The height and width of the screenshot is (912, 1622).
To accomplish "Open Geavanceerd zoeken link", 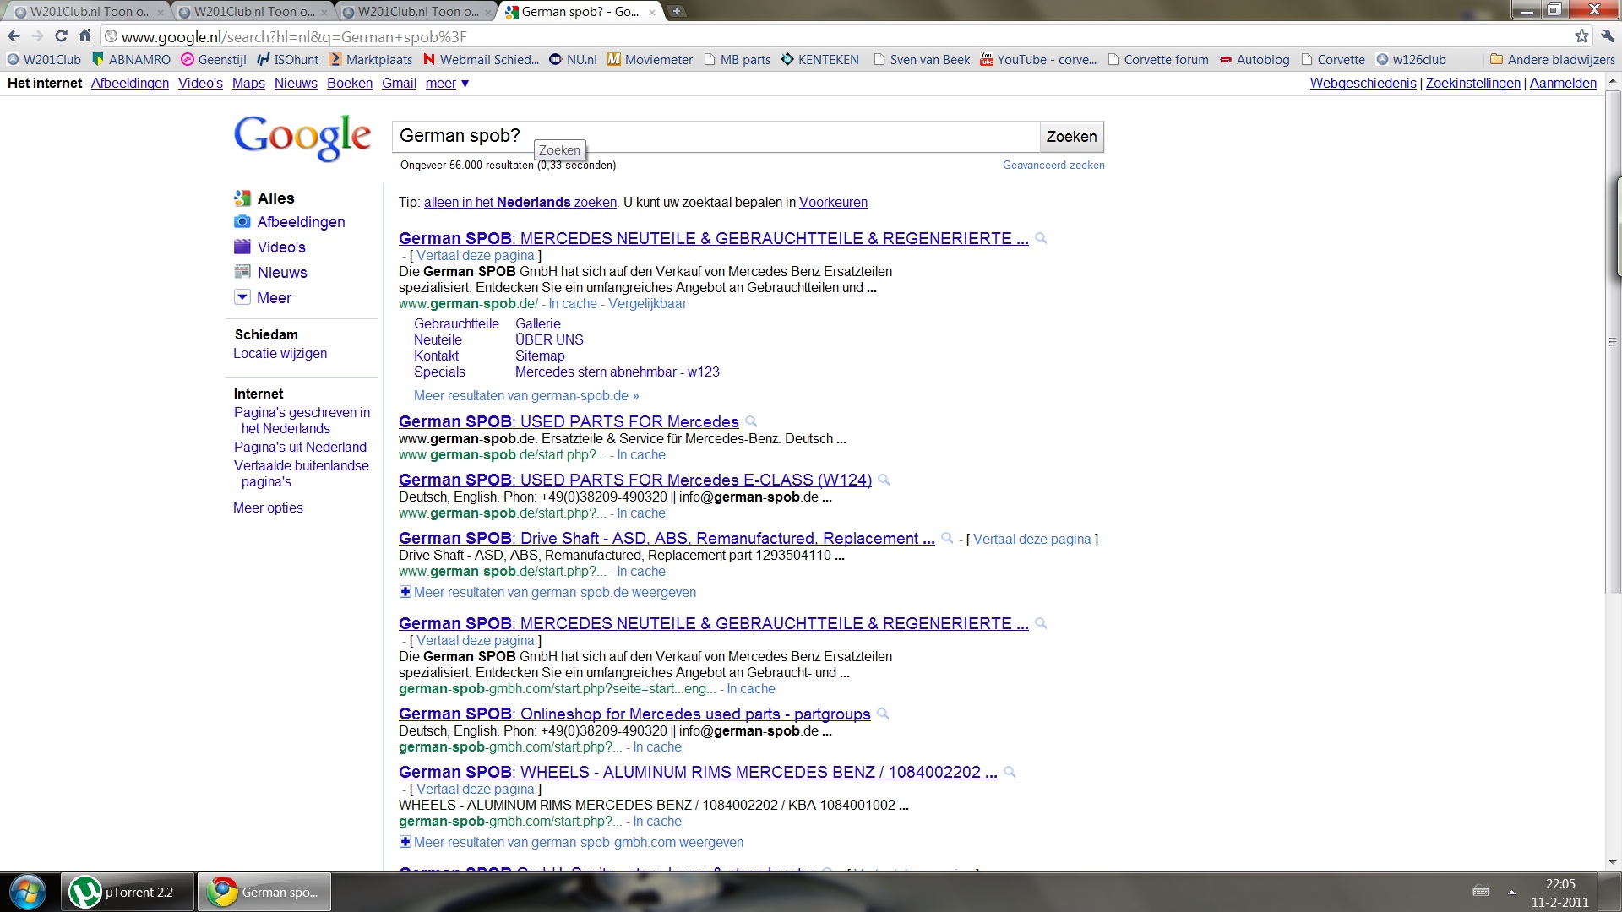I will 1053,165.
